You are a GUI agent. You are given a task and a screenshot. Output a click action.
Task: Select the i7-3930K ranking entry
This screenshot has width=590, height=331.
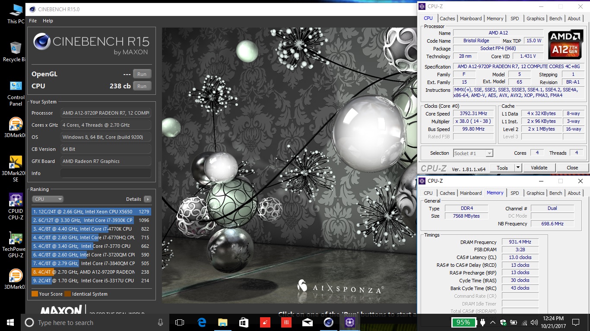pyautogui.click(x=91, y=220)
